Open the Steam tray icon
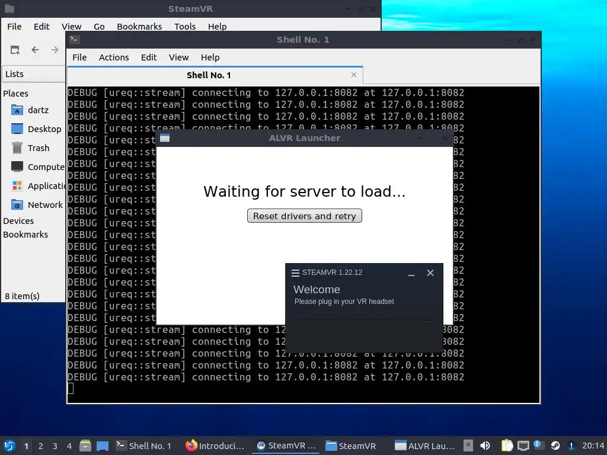Image resolution: width=607 pixels, height=455 pixels. (x=555, y=446)
